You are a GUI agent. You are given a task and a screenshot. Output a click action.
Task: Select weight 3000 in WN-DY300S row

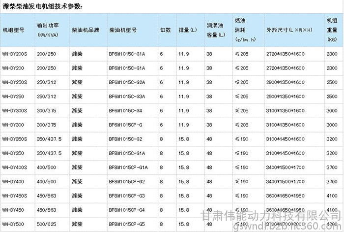tap(332, 111)
